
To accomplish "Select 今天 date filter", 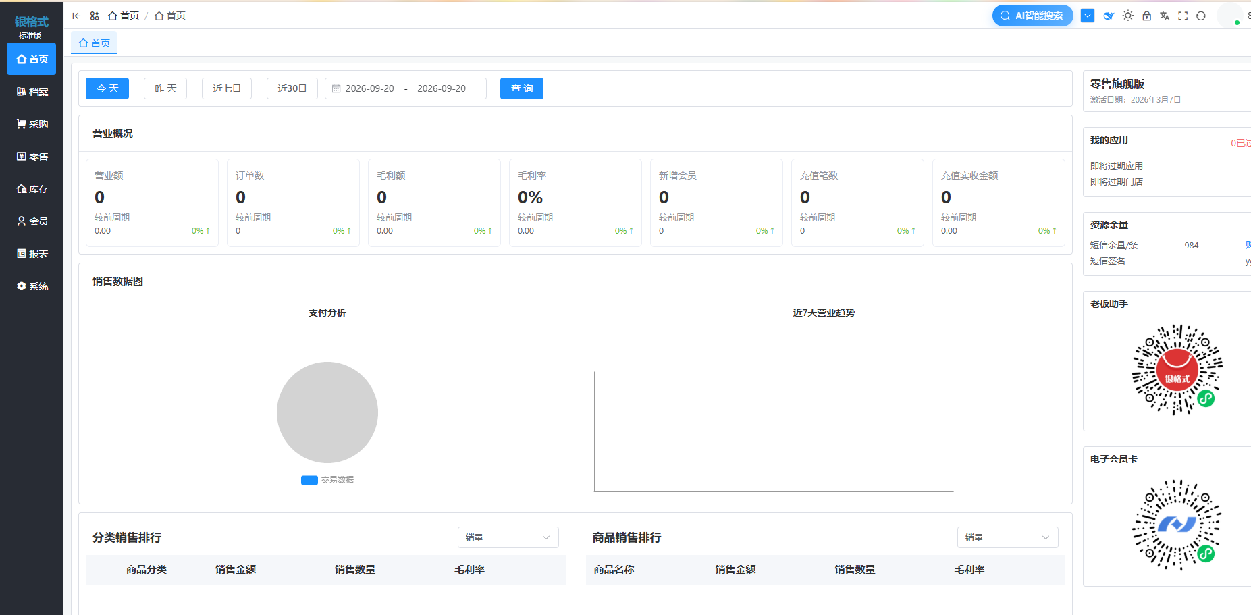I will [x=107, y=88].
